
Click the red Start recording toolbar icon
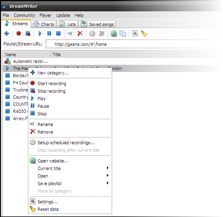click(19, 33)
